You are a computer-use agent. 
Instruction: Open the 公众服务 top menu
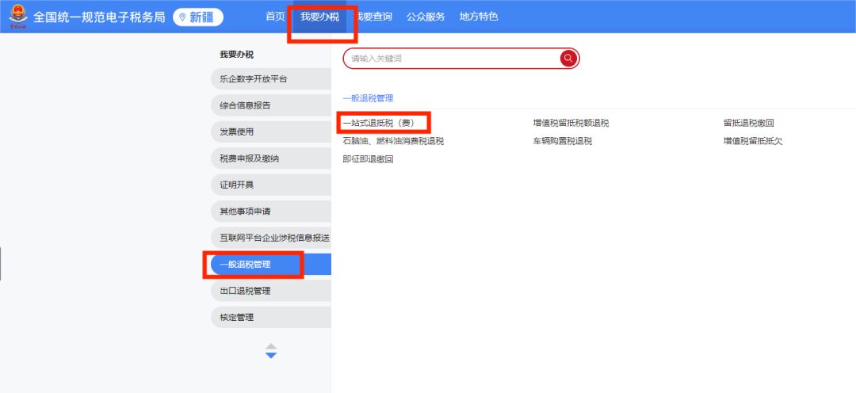point(426,17)
